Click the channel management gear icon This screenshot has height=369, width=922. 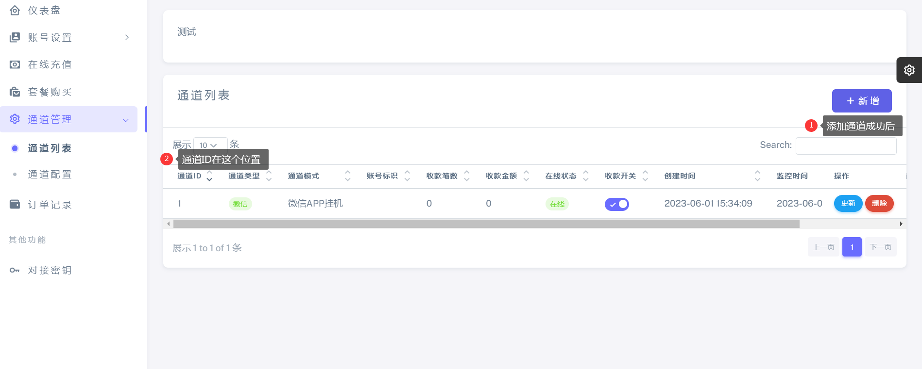click(15, 119)
